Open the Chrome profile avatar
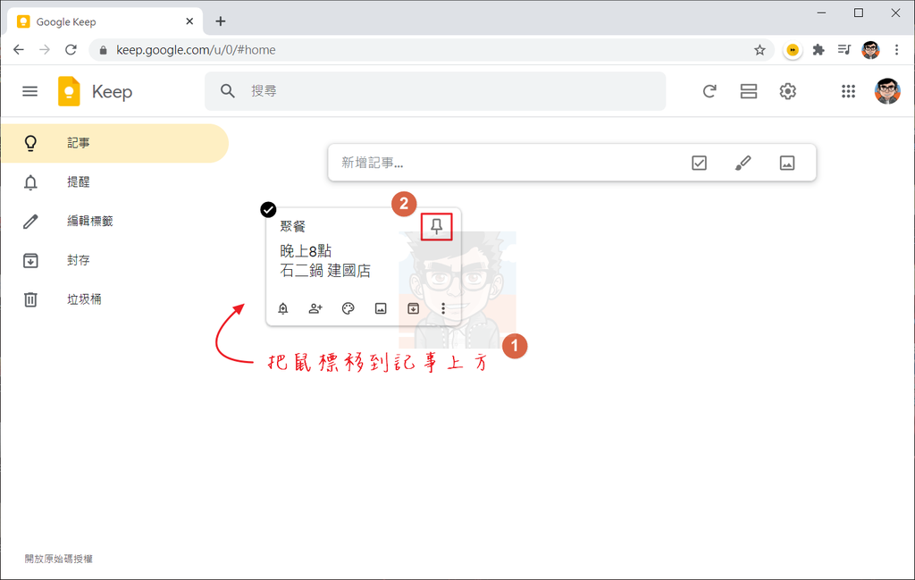The width and height of the screenshot is (915, 580). [x=870, y=50]
